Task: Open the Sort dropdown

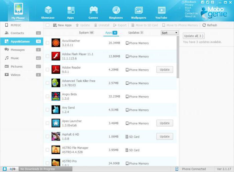Action: click(x=169, y=33)
